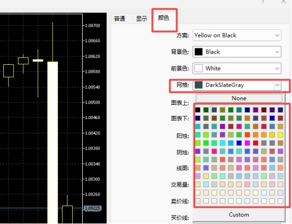292x224 pixels.
Task: Pick the dark green swatch in first row
Action: coord(206,110)
